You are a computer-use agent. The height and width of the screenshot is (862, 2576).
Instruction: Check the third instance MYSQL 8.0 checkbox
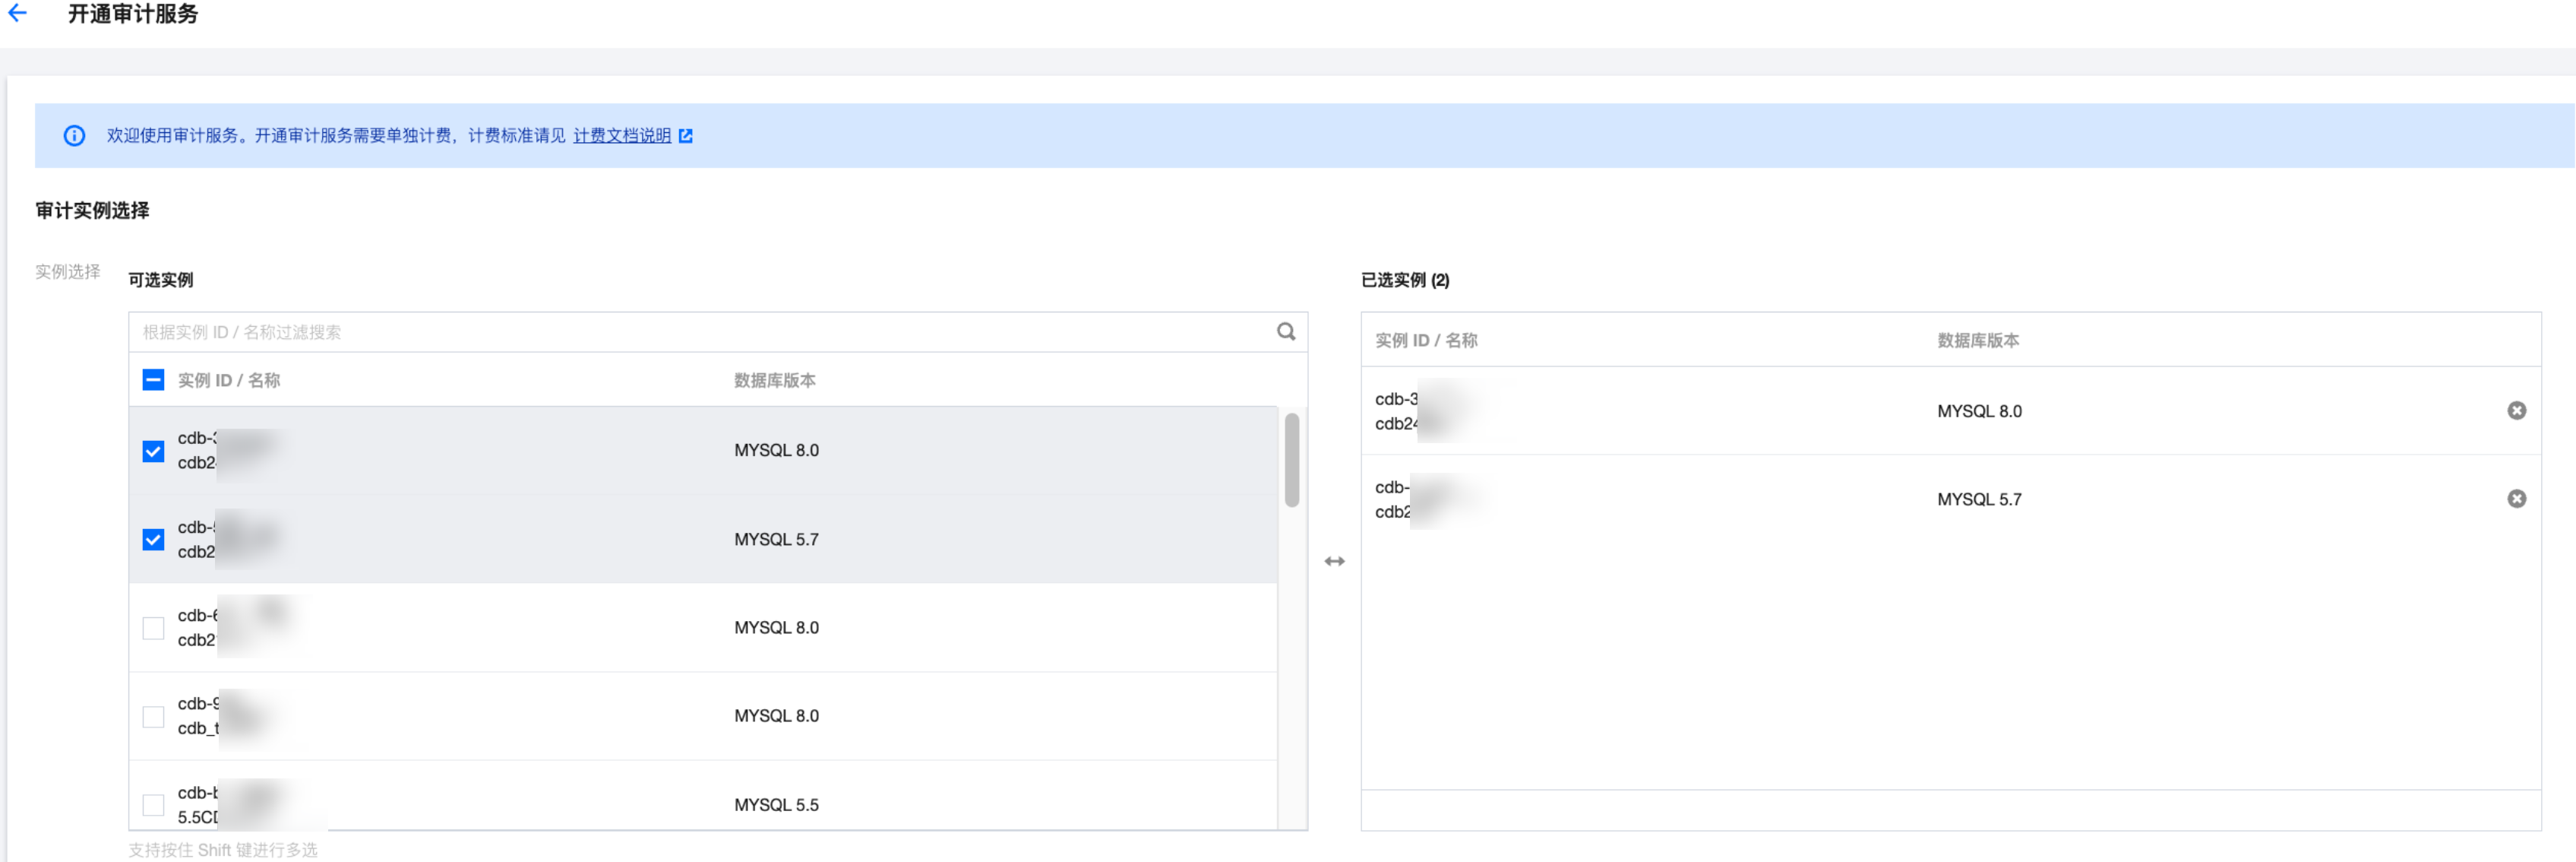tap(153, 628)
